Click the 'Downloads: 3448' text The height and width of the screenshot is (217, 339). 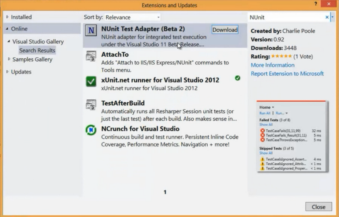point(274,48)
